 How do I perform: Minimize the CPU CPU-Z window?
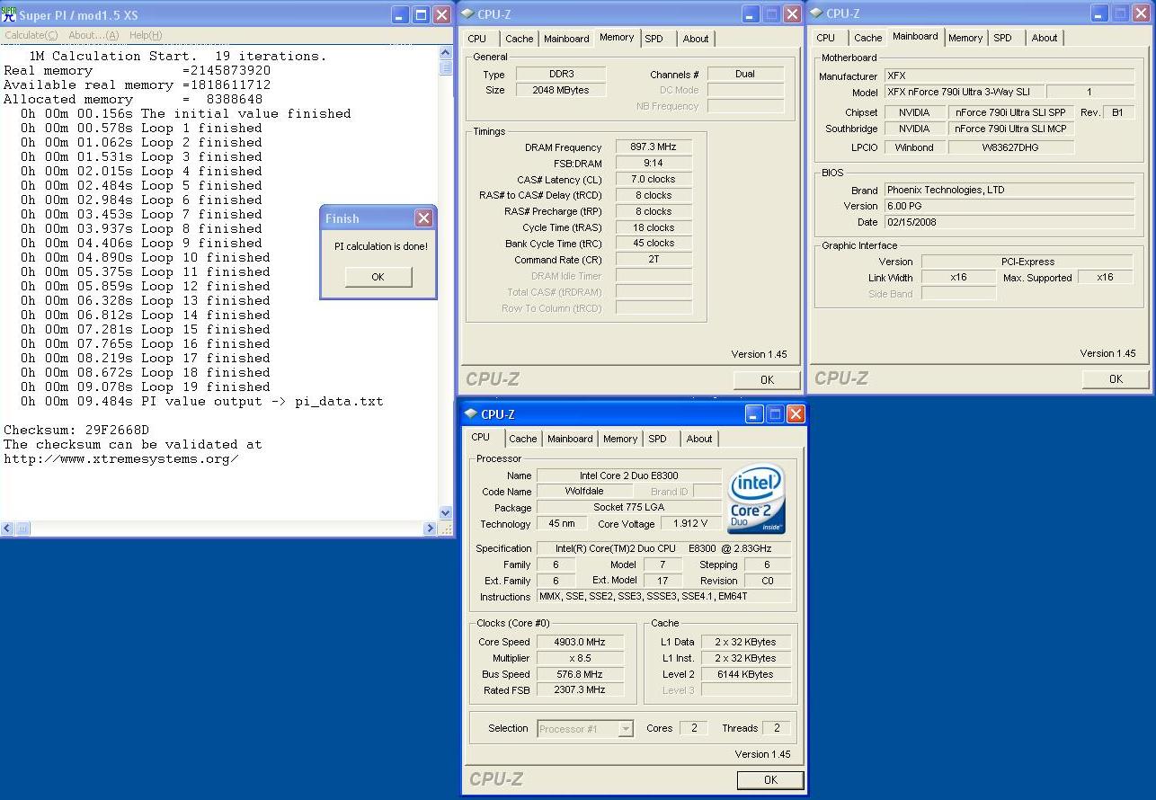[x=754, y=414]
